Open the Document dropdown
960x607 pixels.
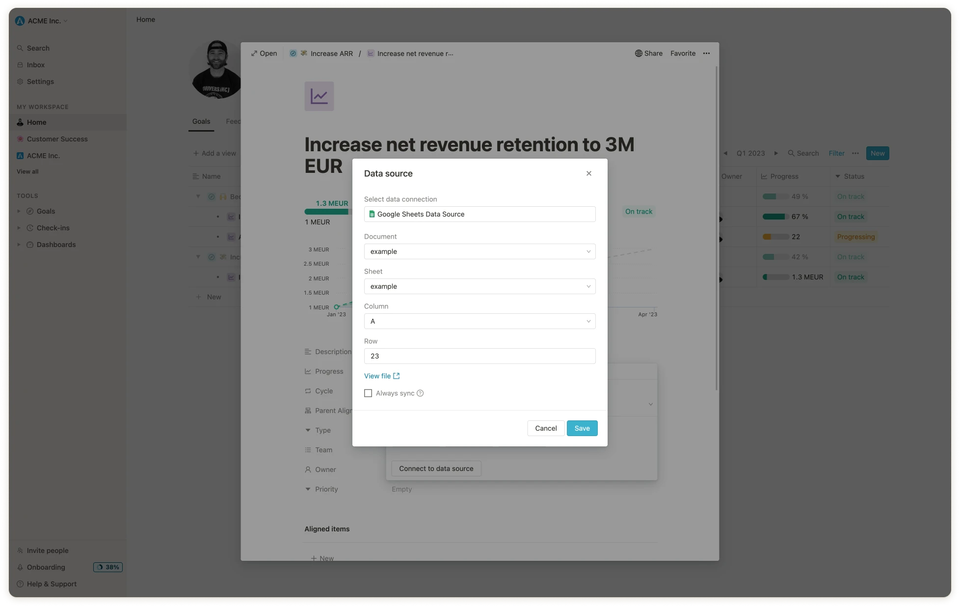pyautogui.click(x=480, y=251)
